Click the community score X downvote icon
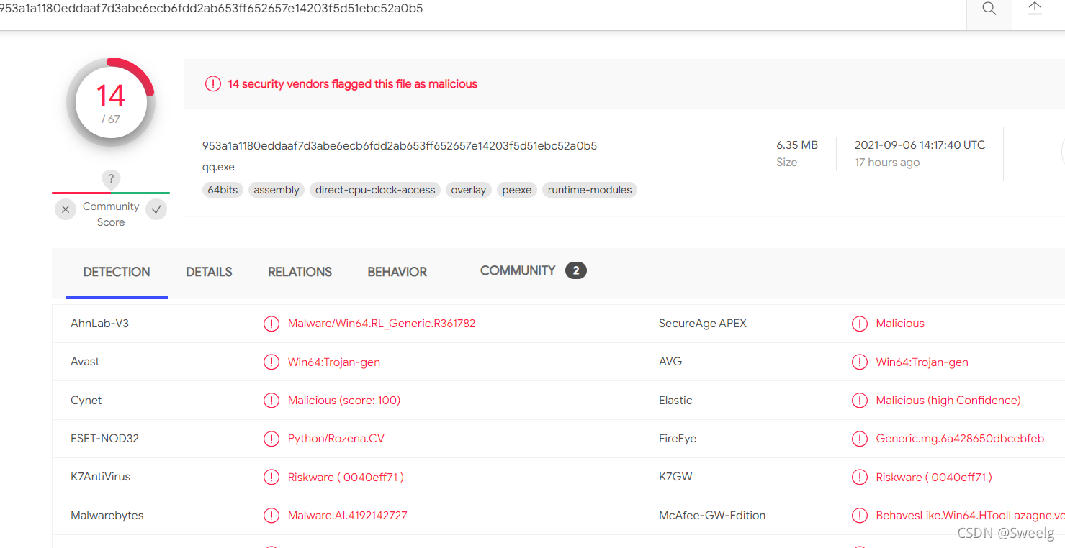Image resolution: width=1065 pixels, height=548 pixels. coord(66,209)
